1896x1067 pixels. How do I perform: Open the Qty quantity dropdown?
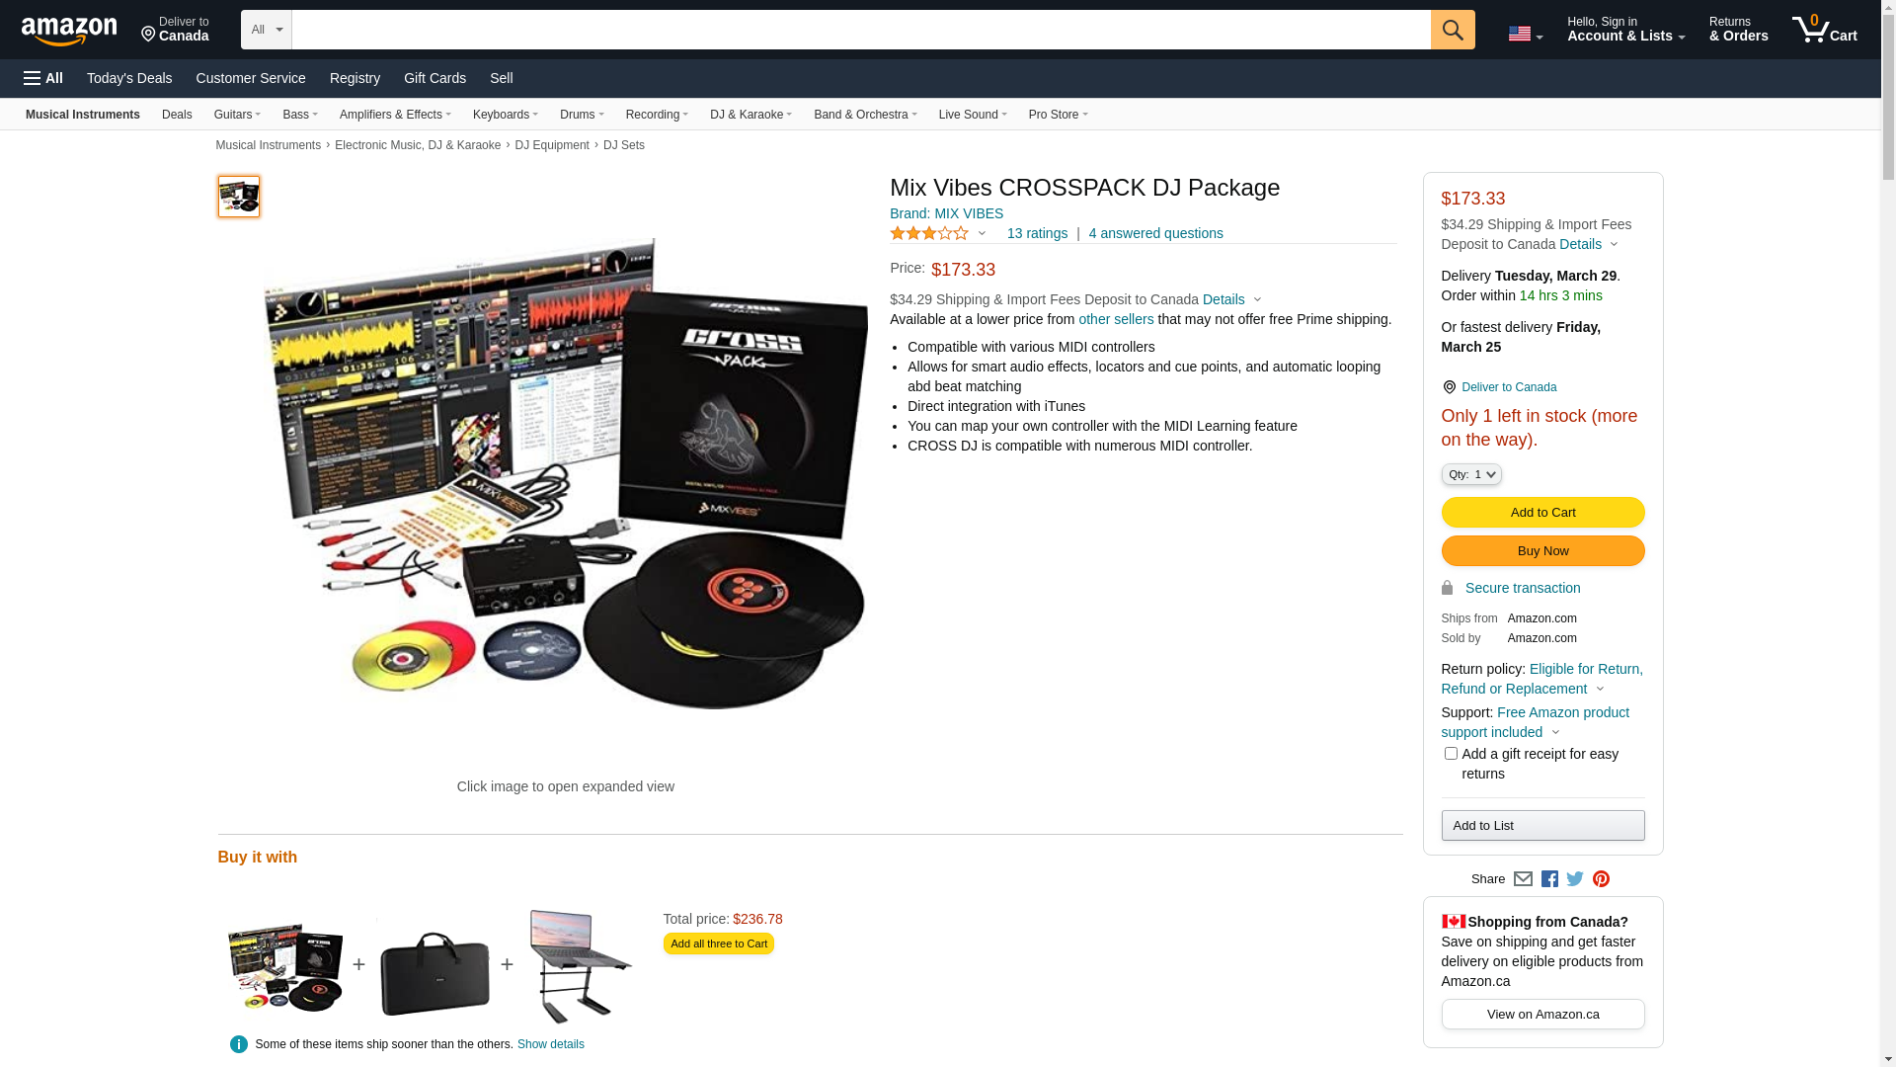coord(1471,474)
